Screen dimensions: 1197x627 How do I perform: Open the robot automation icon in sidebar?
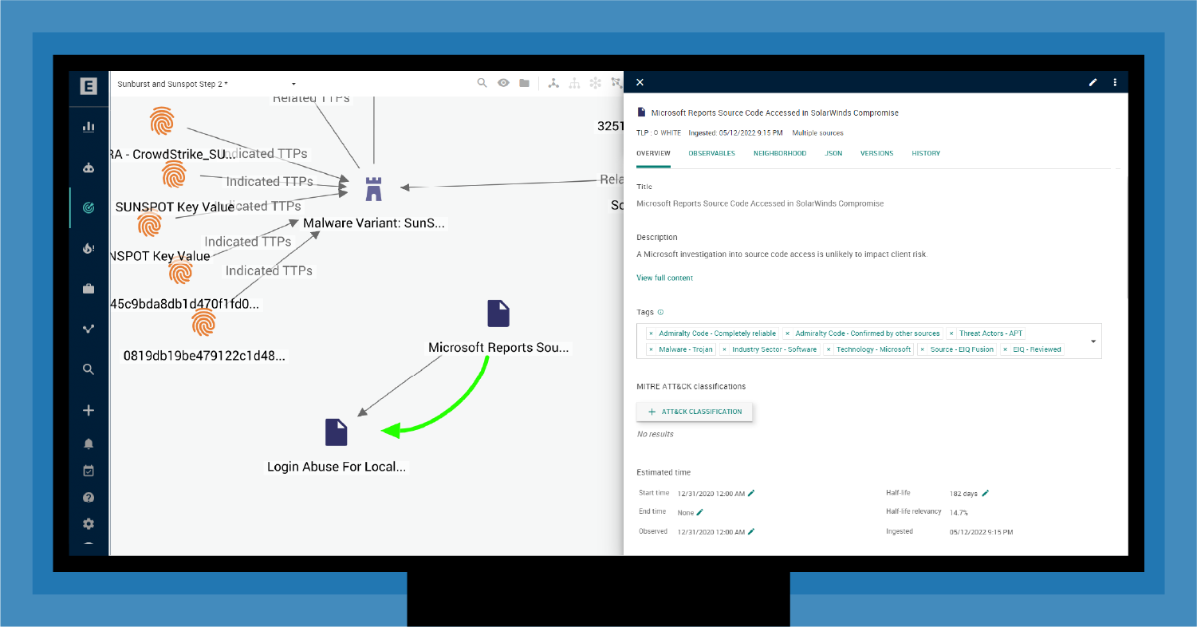point(89,168)
